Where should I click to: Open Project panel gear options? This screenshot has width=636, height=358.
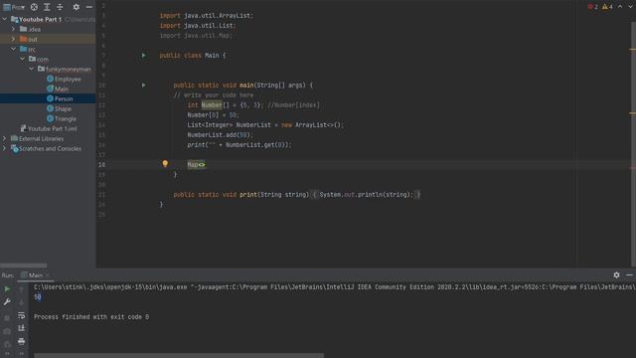[76, 7]
